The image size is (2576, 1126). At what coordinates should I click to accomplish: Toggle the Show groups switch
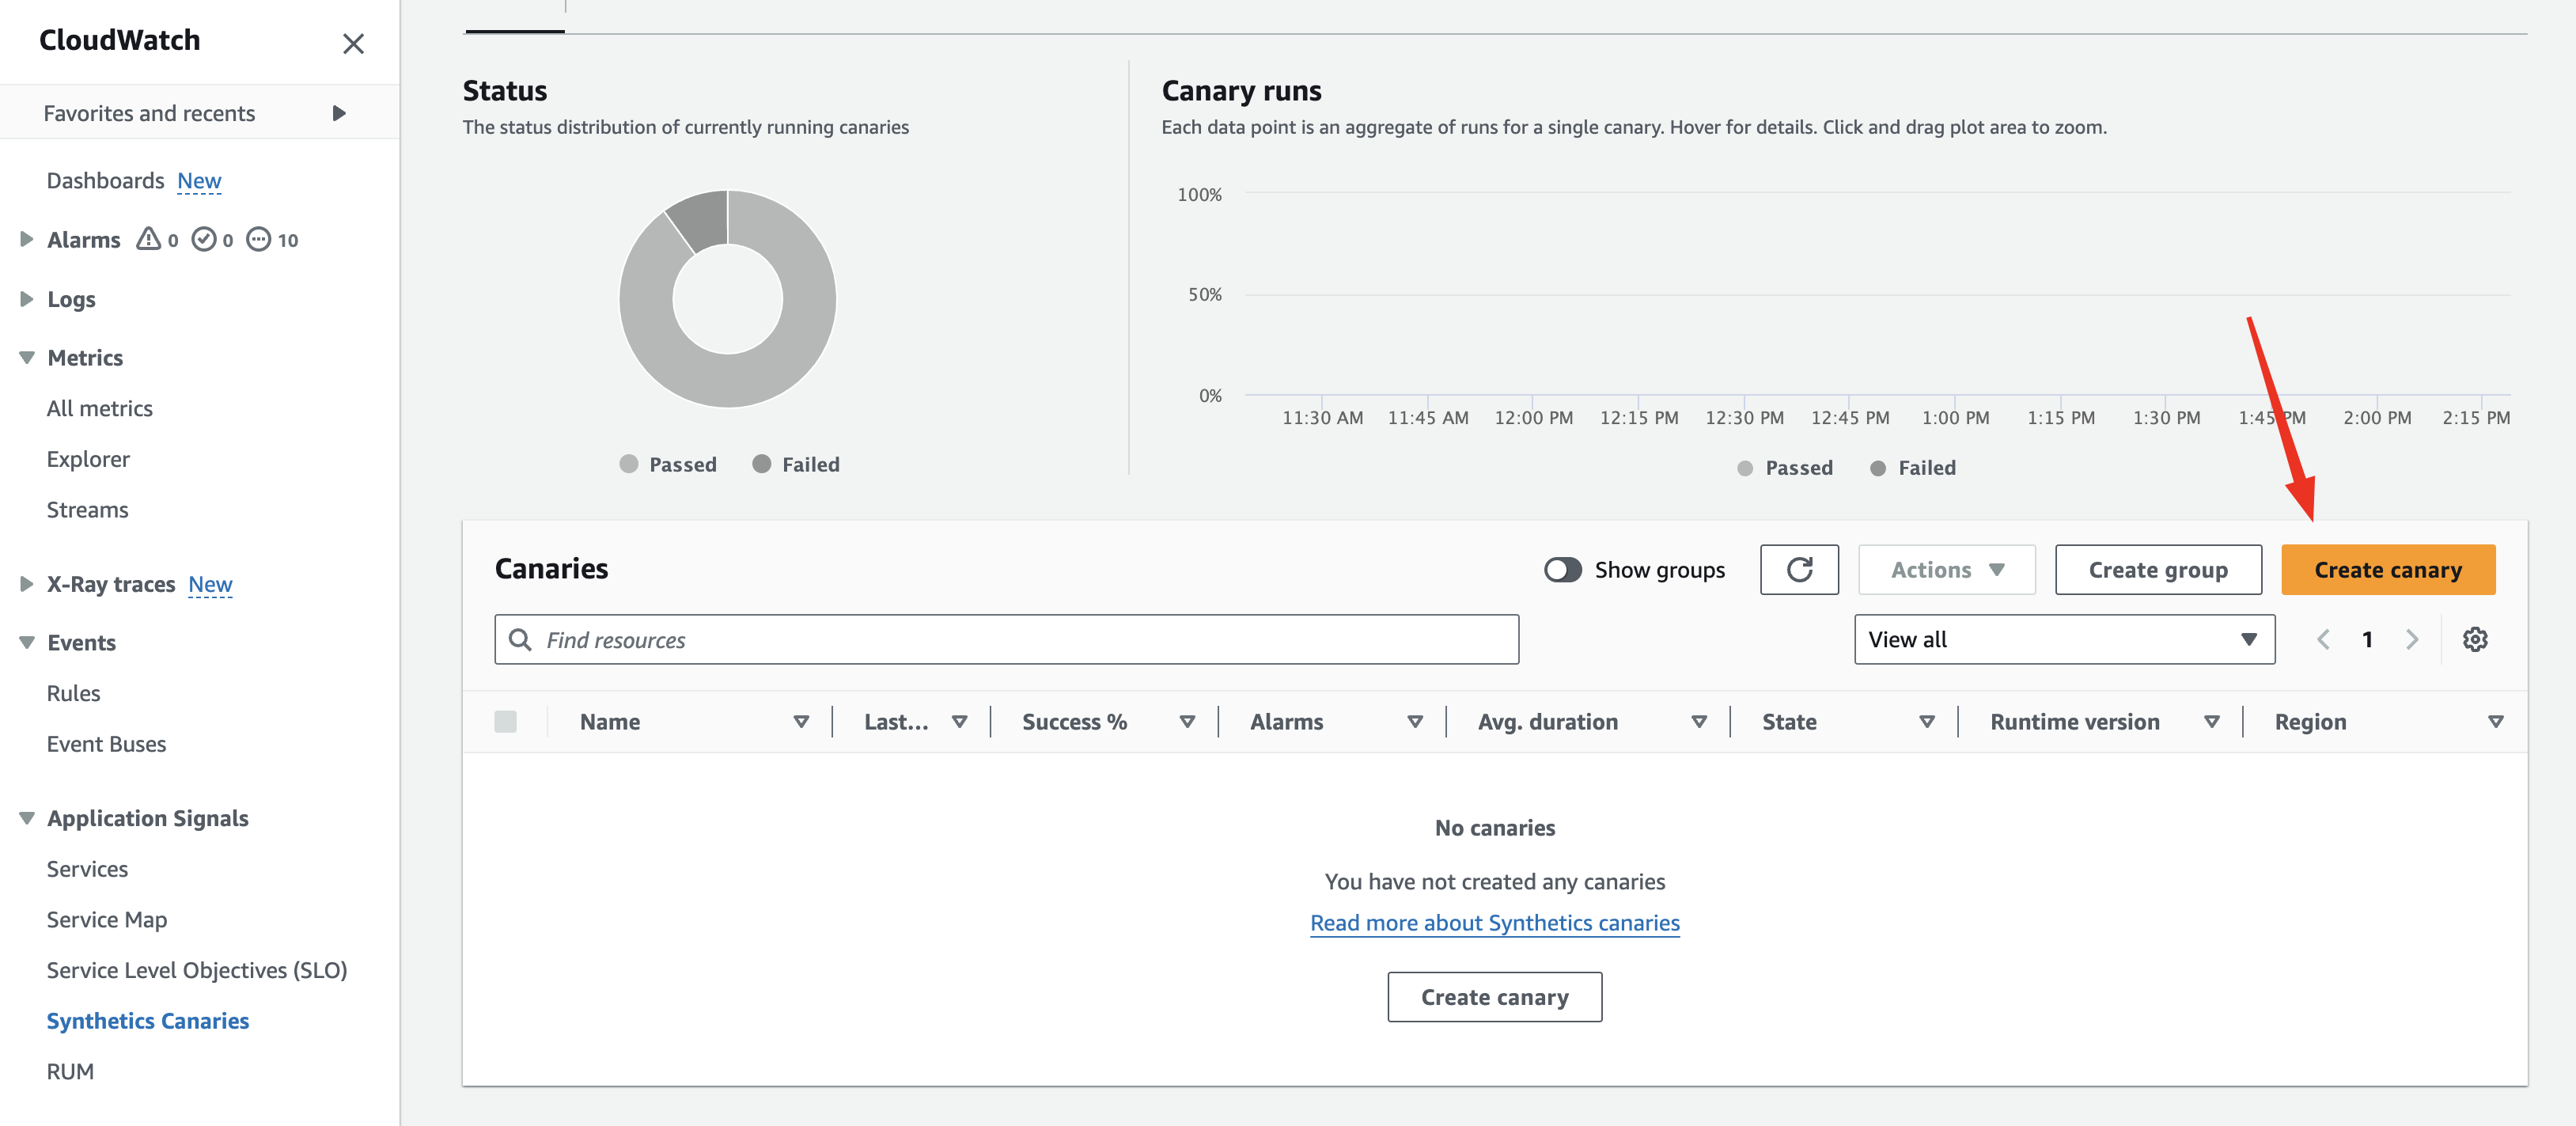pyautogui.click(x=1562, y=570)
